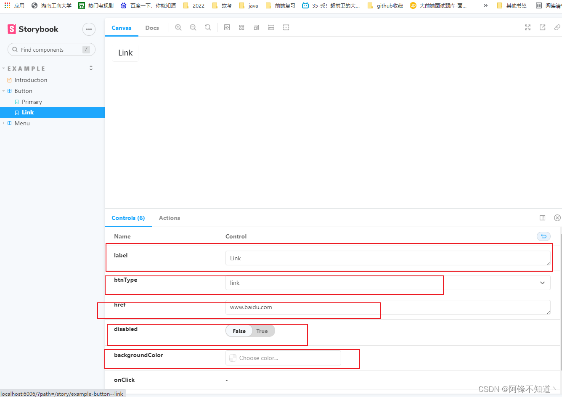Click the Control column header

tap(236, 236)
